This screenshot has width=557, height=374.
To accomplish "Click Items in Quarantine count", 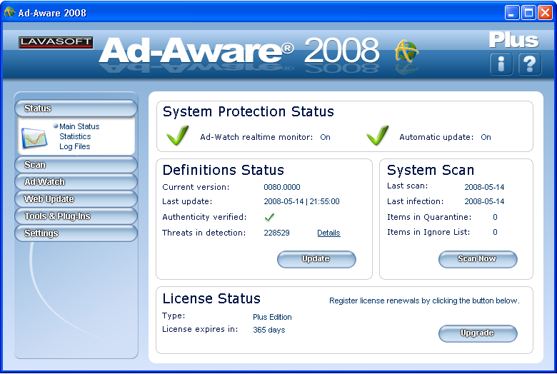I will [x=495, y=217].
